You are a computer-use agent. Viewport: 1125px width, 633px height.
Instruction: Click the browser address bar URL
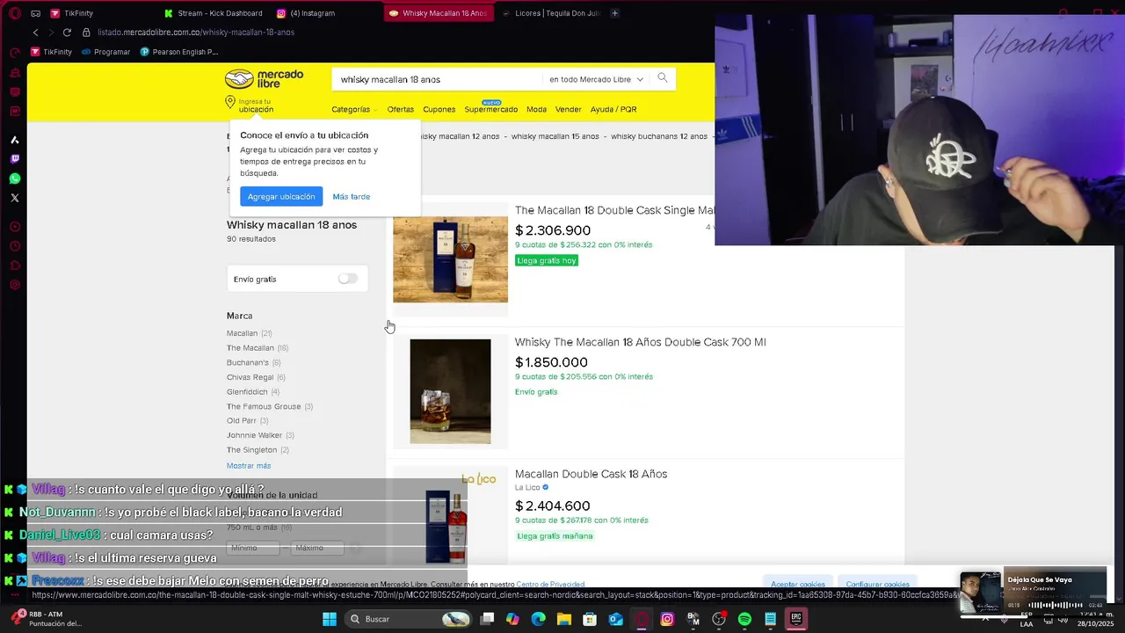click(x=196, y=33)
